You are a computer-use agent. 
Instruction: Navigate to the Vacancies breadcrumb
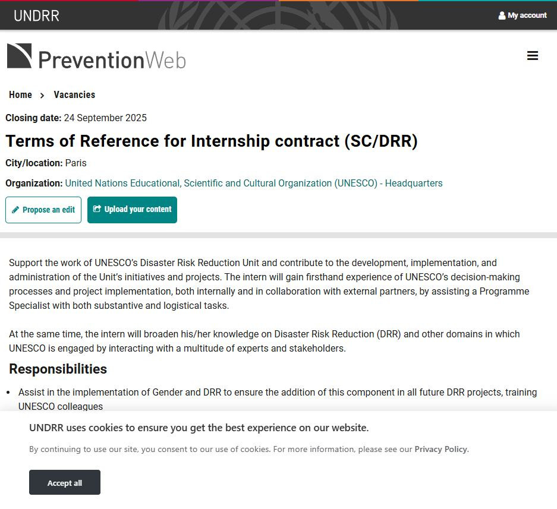coord(74,94)
